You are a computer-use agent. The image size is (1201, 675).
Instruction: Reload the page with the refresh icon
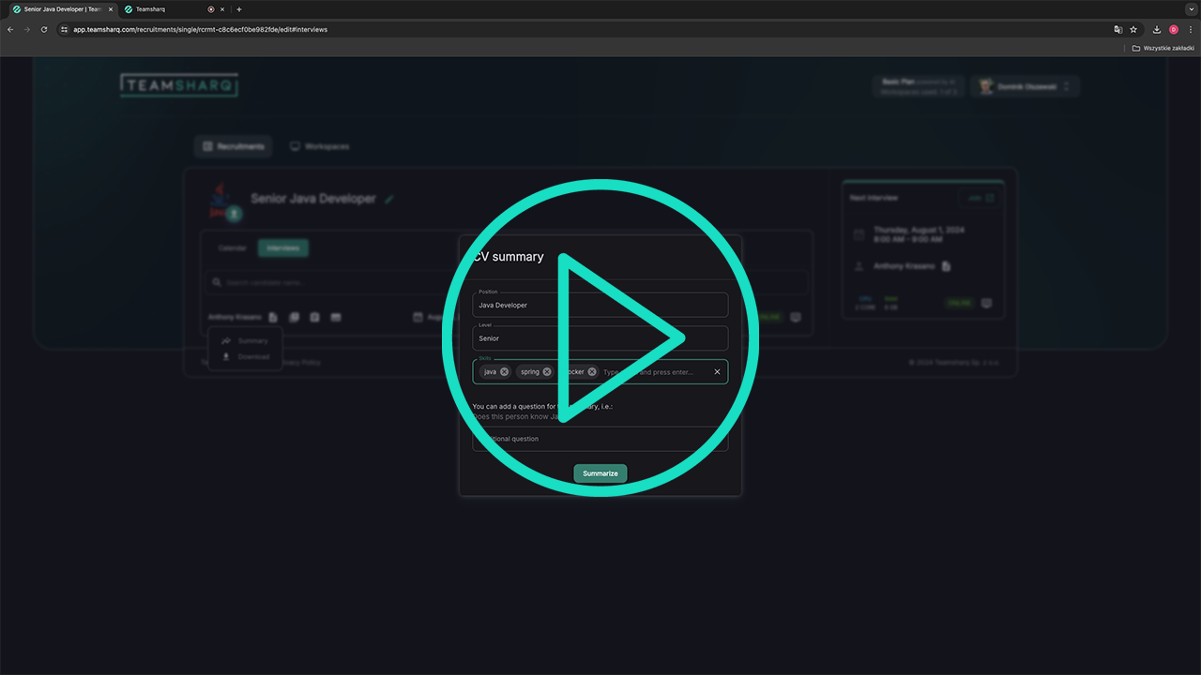44,29
